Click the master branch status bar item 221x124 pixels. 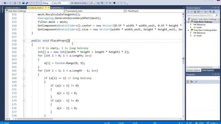(212, 123)
